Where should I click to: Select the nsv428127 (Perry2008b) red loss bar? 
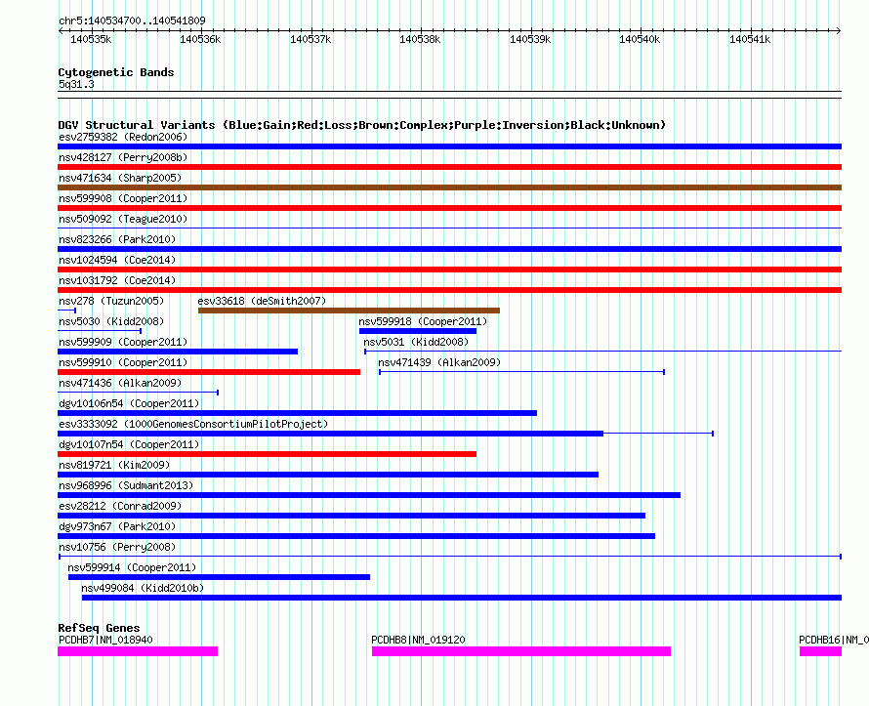pyautogui.click(x=449, y=167)
